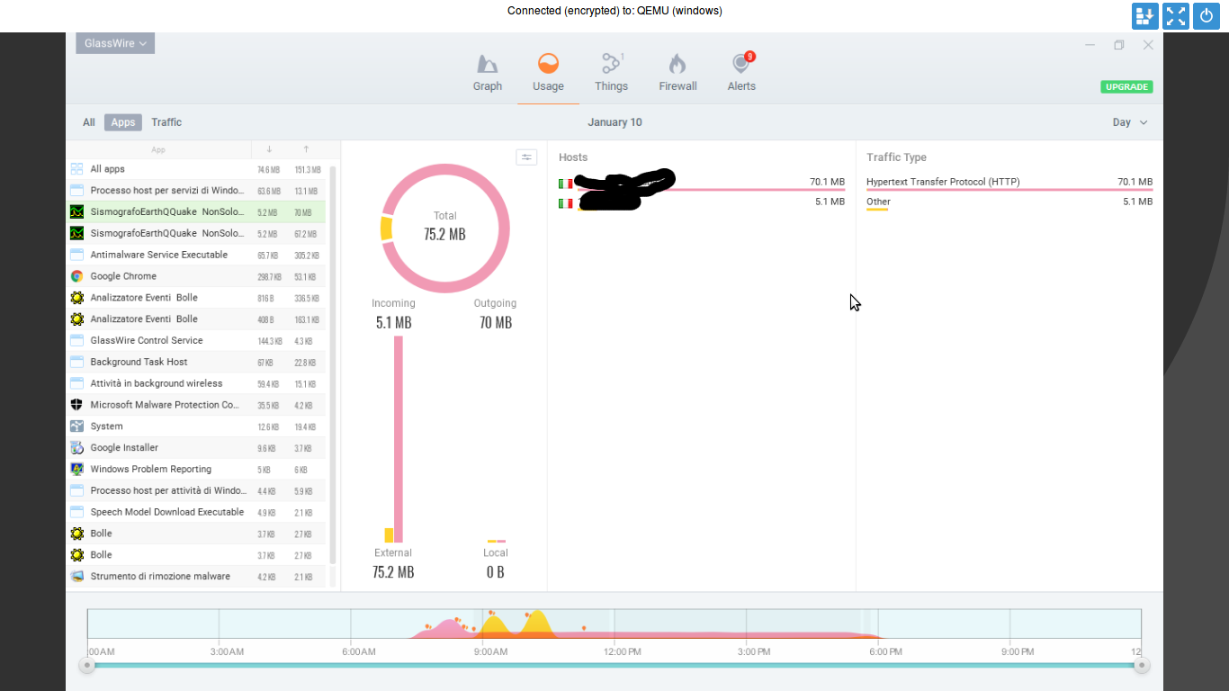Open the Things network scanner icon
This screenshot has width=1229, height=691.
coord(612,64)
